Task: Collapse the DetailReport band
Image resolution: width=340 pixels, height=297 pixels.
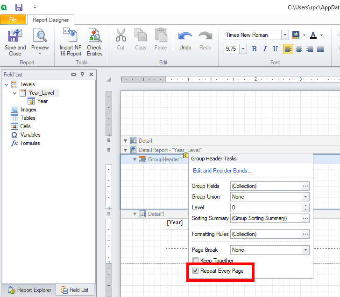Action: click(x=125, y=150)
